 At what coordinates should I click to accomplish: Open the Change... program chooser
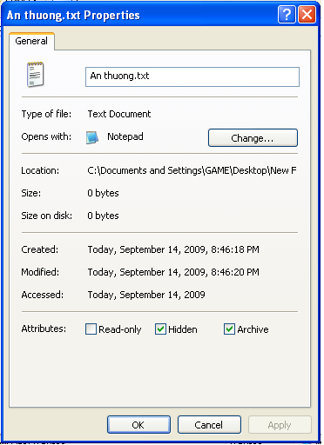(x=253, y=138)
